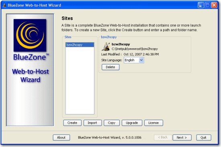Screen dimensions: 221x147
Task: Click the Sites heading text
Action: point(67,18)
